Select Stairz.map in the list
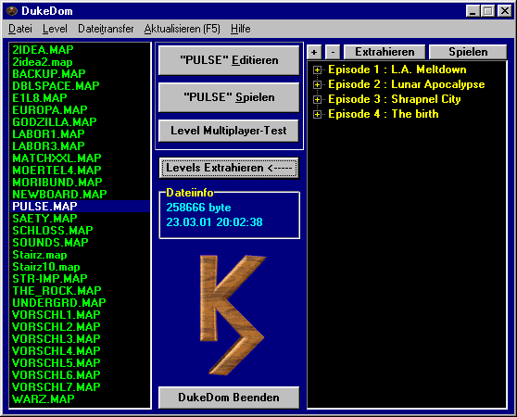Image resolution: width=517 pixels, height=417 pixels. 80,255
